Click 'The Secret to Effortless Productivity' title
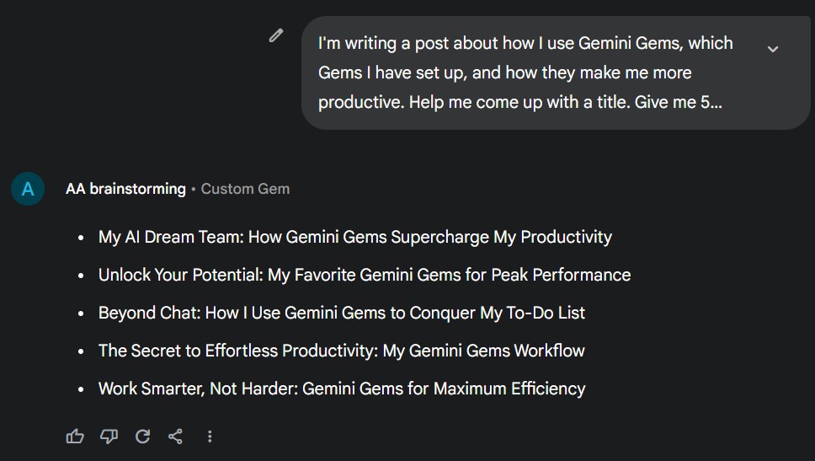Image resolution: width=815 pixels, height=461 pixels. tap(341, 351)
